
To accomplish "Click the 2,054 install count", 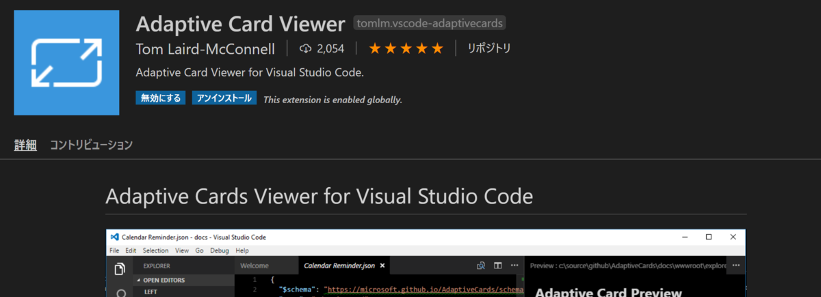I will click(x=330, y=48).
